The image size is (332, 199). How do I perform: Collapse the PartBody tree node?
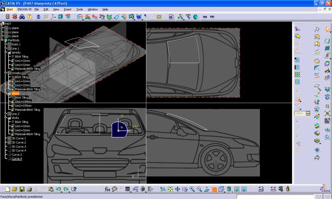(2, 40)
